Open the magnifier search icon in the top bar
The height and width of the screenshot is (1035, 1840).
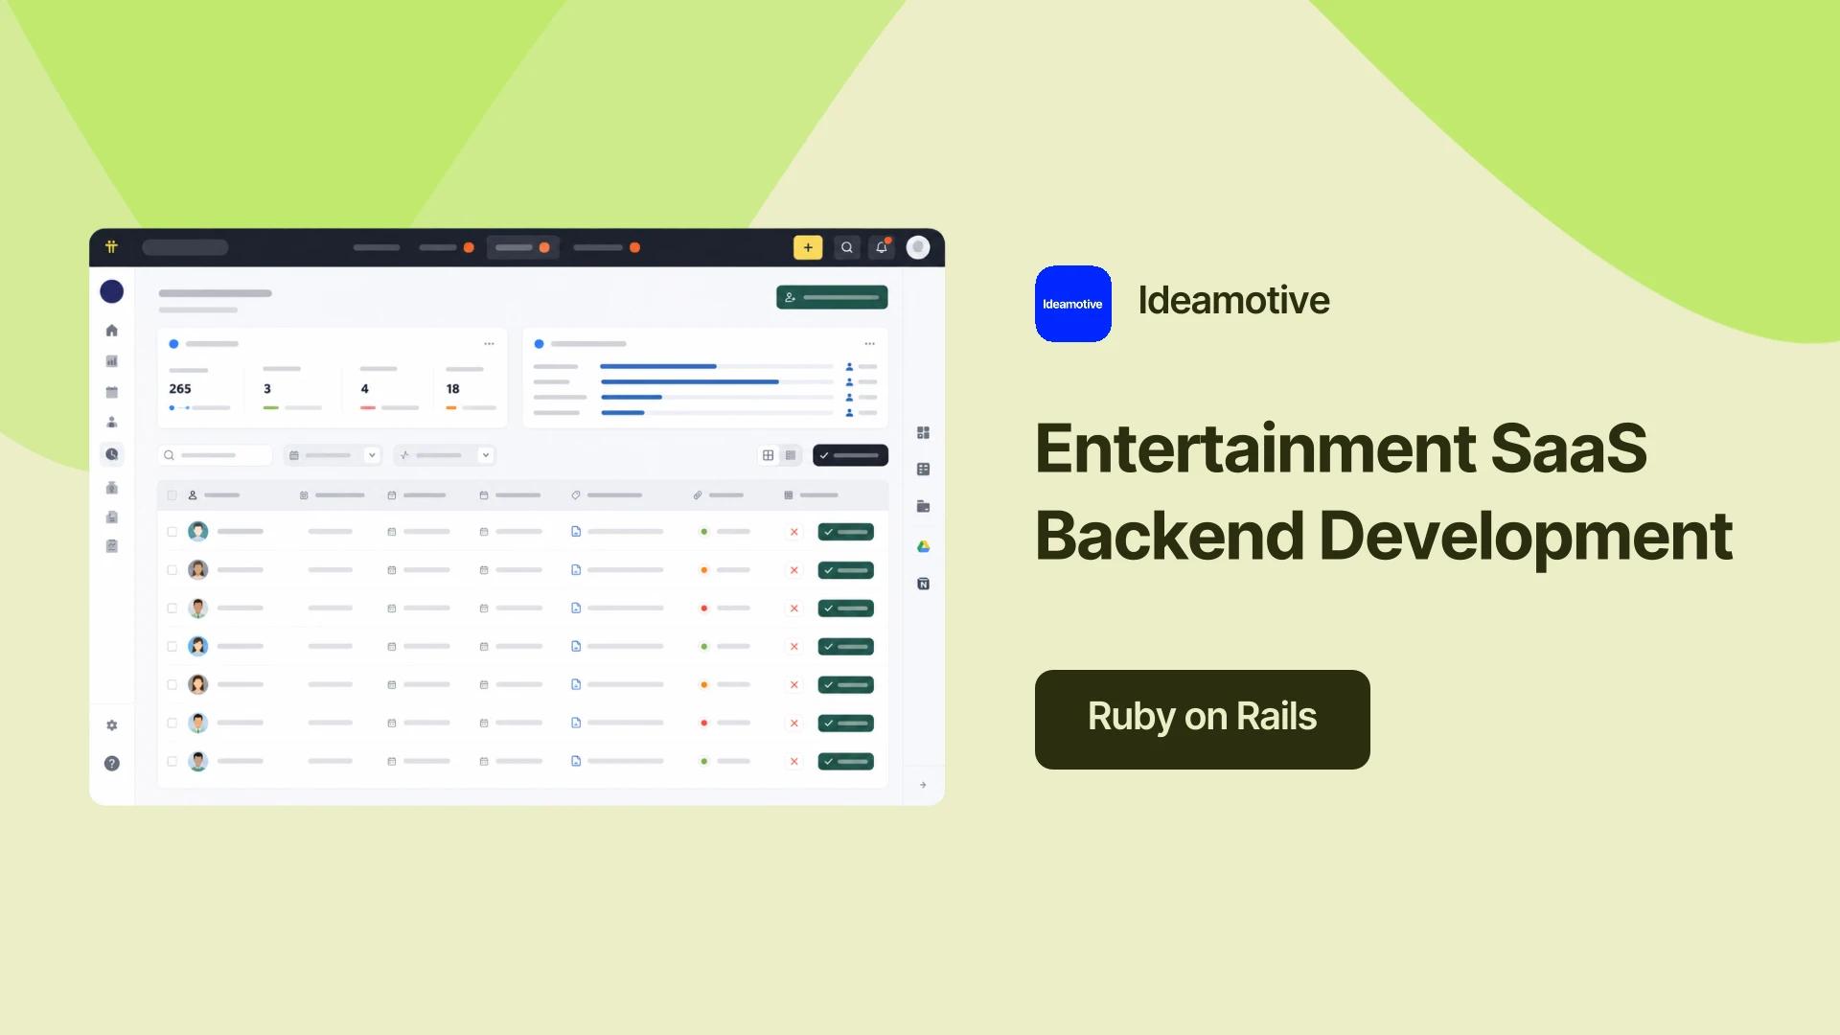pyautogui.click(x=846, y=247)
